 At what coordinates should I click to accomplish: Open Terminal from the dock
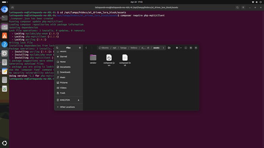(5, 18)
